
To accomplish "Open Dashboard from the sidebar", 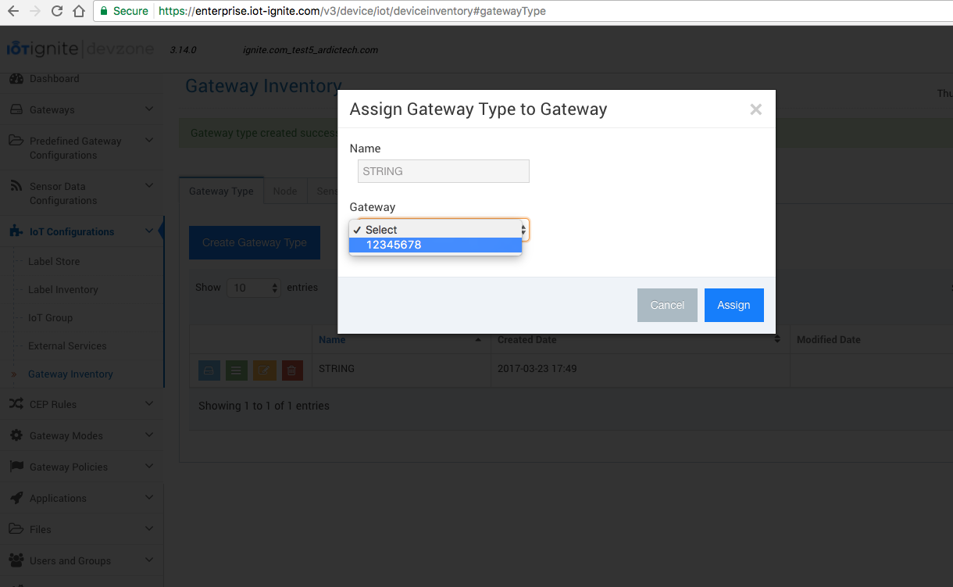I will (53, 78).
